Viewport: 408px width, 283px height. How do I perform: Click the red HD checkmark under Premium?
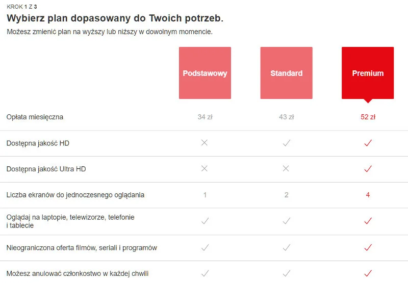click(368, 143)
